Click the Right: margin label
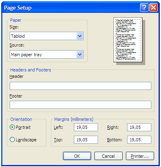 (x=113, y=127)
